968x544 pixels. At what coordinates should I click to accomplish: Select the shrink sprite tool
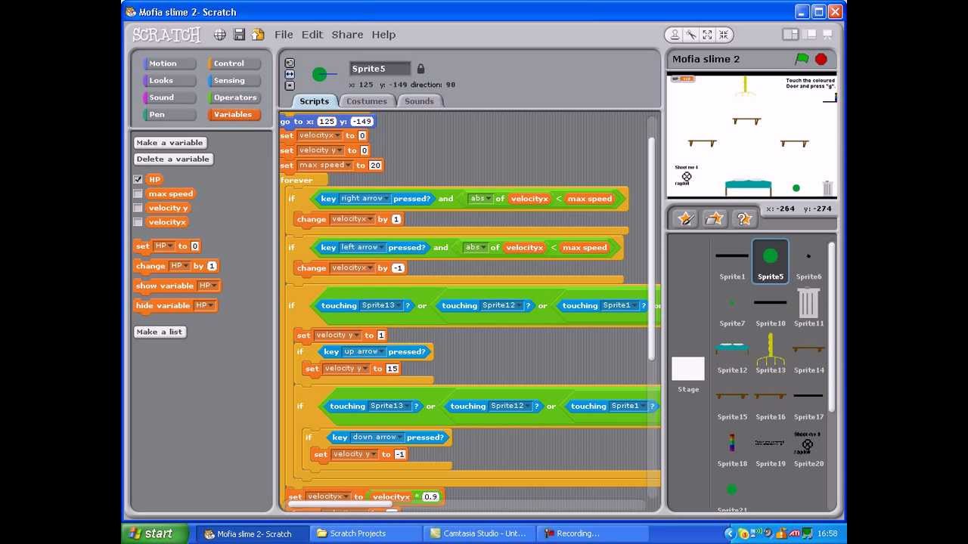(724, 35)
